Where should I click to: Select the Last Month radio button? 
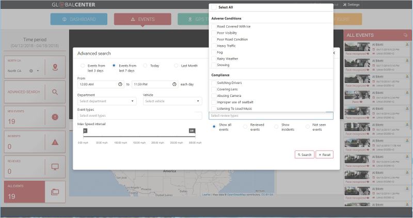(x=176, y=66)
